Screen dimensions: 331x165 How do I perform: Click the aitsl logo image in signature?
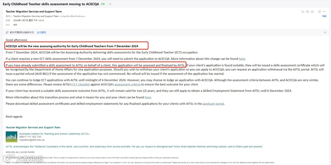pos(11,137)
